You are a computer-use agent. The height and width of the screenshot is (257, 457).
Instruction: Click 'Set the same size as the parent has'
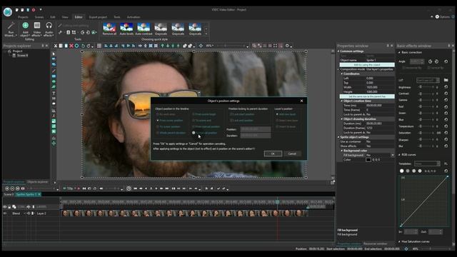[367, 96]
